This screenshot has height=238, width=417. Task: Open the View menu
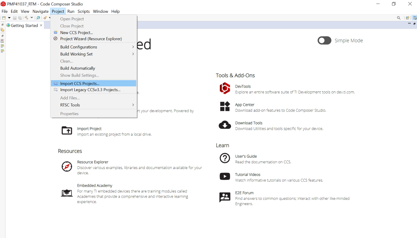pos(25,11)
